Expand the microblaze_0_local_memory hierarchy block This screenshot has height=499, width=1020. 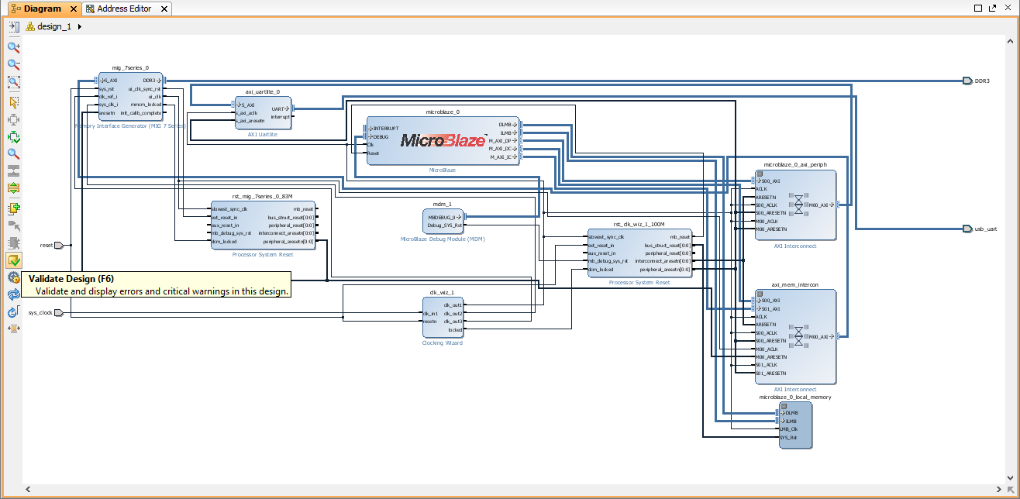tap(784, 406)
